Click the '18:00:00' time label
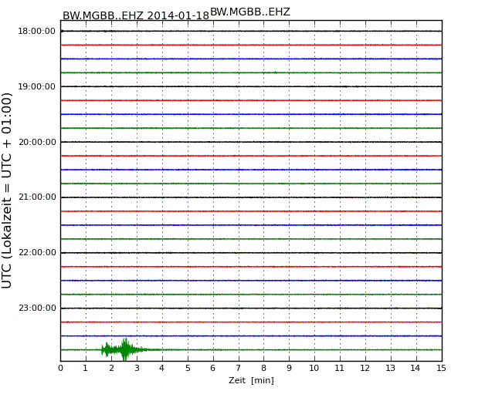This screenshot has height=401, width=502. coord(36,31)
